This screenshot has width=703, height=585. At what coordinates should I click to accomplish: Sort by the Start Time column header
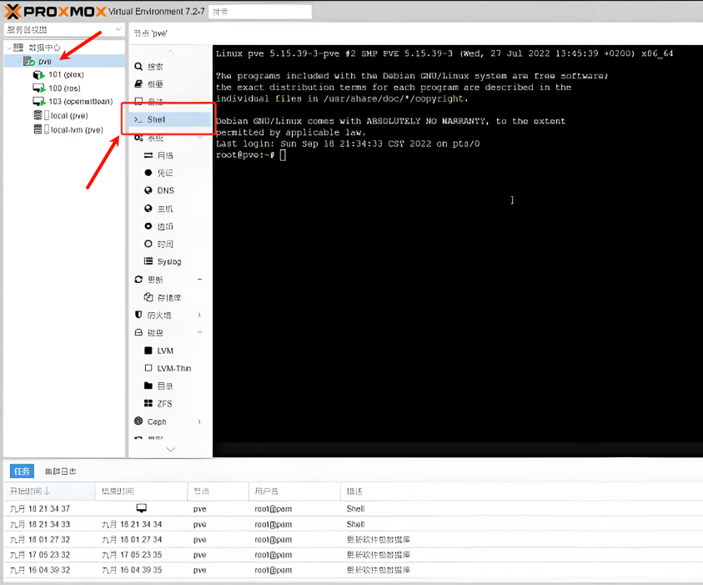(x=49, y=492)
